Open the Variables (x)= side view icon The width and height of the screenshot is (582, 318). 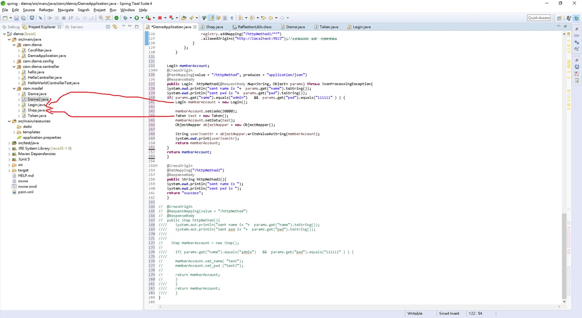coord(577,36)
